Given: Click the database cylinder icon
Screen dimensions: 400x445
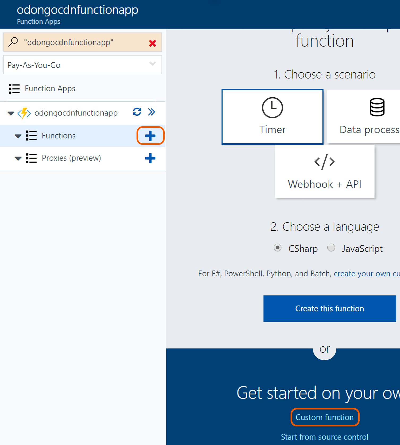Looking at the screenshot, I should pos(377,107).
